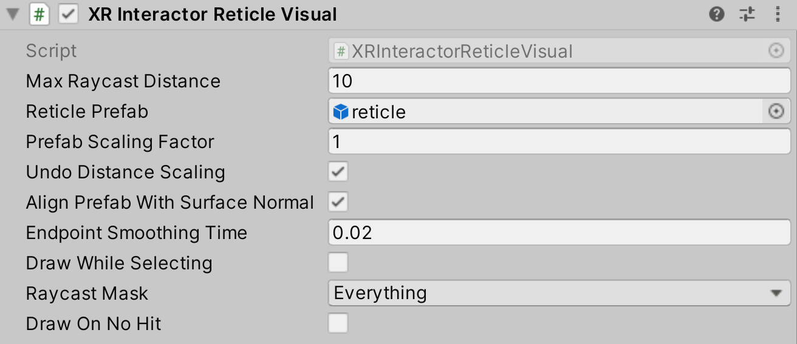Click the C# script icon in header
Screen dimensions: 797x344
coord(39,15)
